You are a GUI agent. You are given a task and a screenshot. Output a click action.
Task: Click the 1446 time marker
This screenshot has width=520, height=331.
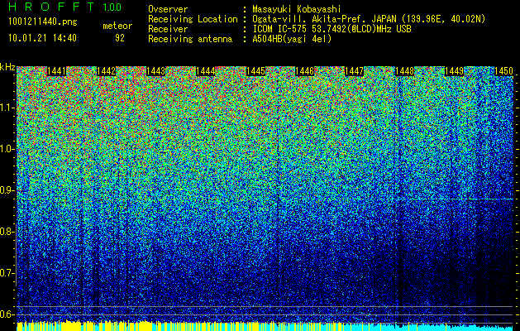pyautogui.click(x=305, y=71)
